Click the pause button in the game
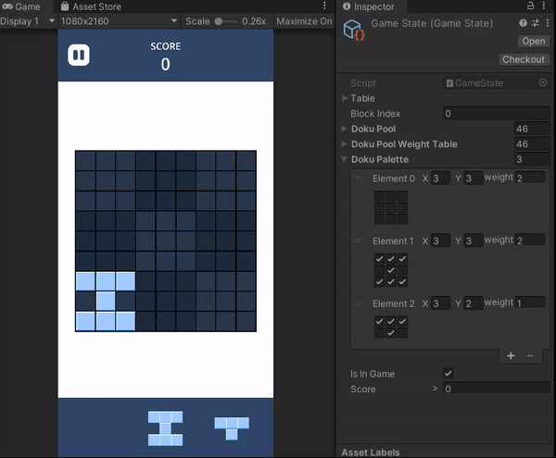Viewport: 556px width, 458px height. pos(79,56)
